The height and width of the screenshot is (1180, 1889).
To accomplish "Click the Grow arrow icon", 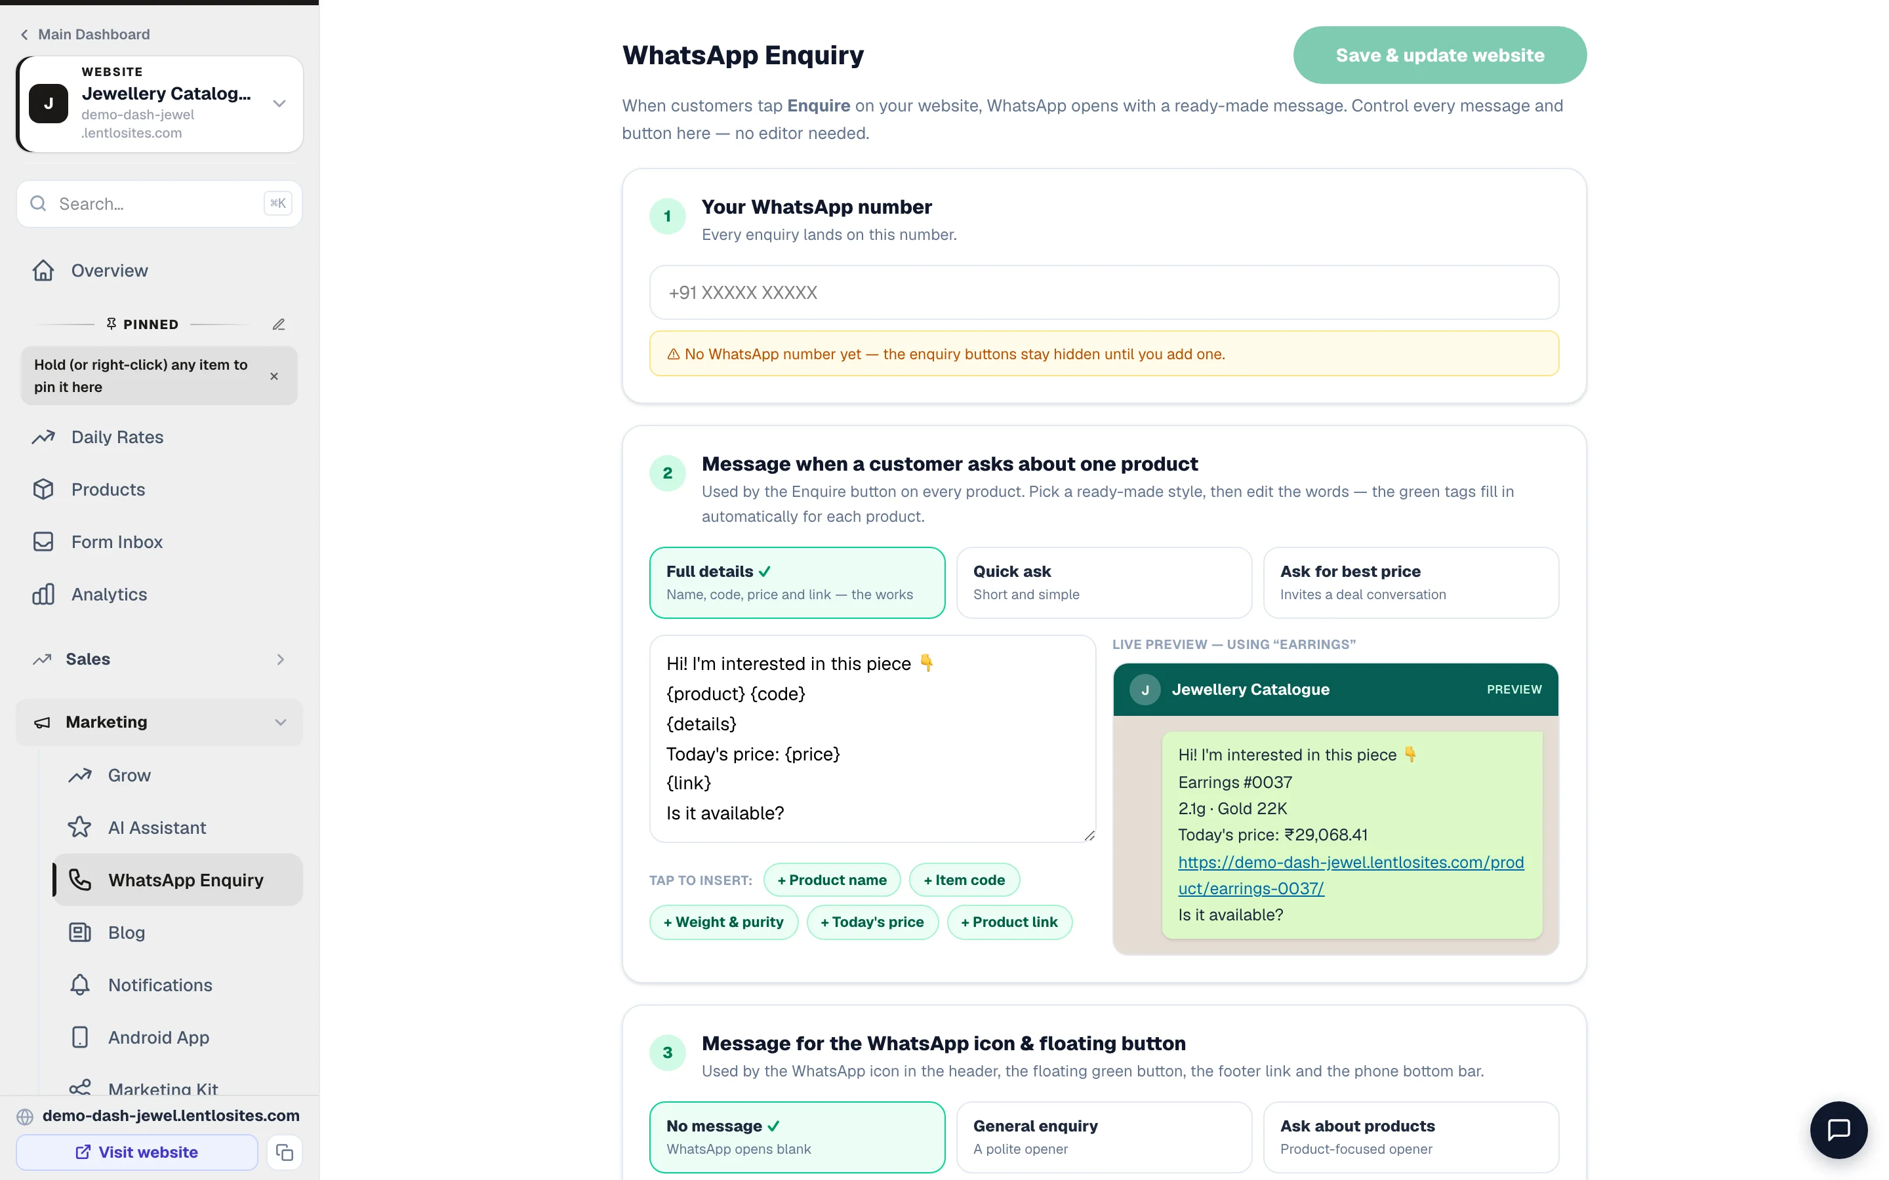I will [x=79, y=775].
